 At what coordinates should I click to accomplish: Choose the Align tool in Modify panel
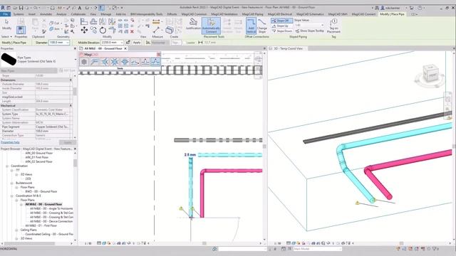pos(84,21)
